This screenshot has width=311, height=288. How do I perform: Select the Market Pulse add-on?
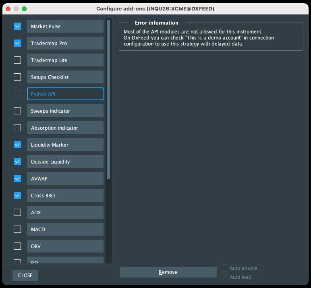click(x=65, y=26)
